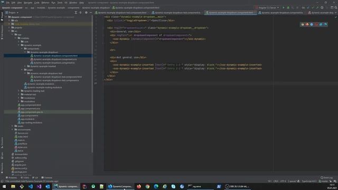
Task: Click the Edge browser preview icon in editor
Action: click(x=325, y=24)
